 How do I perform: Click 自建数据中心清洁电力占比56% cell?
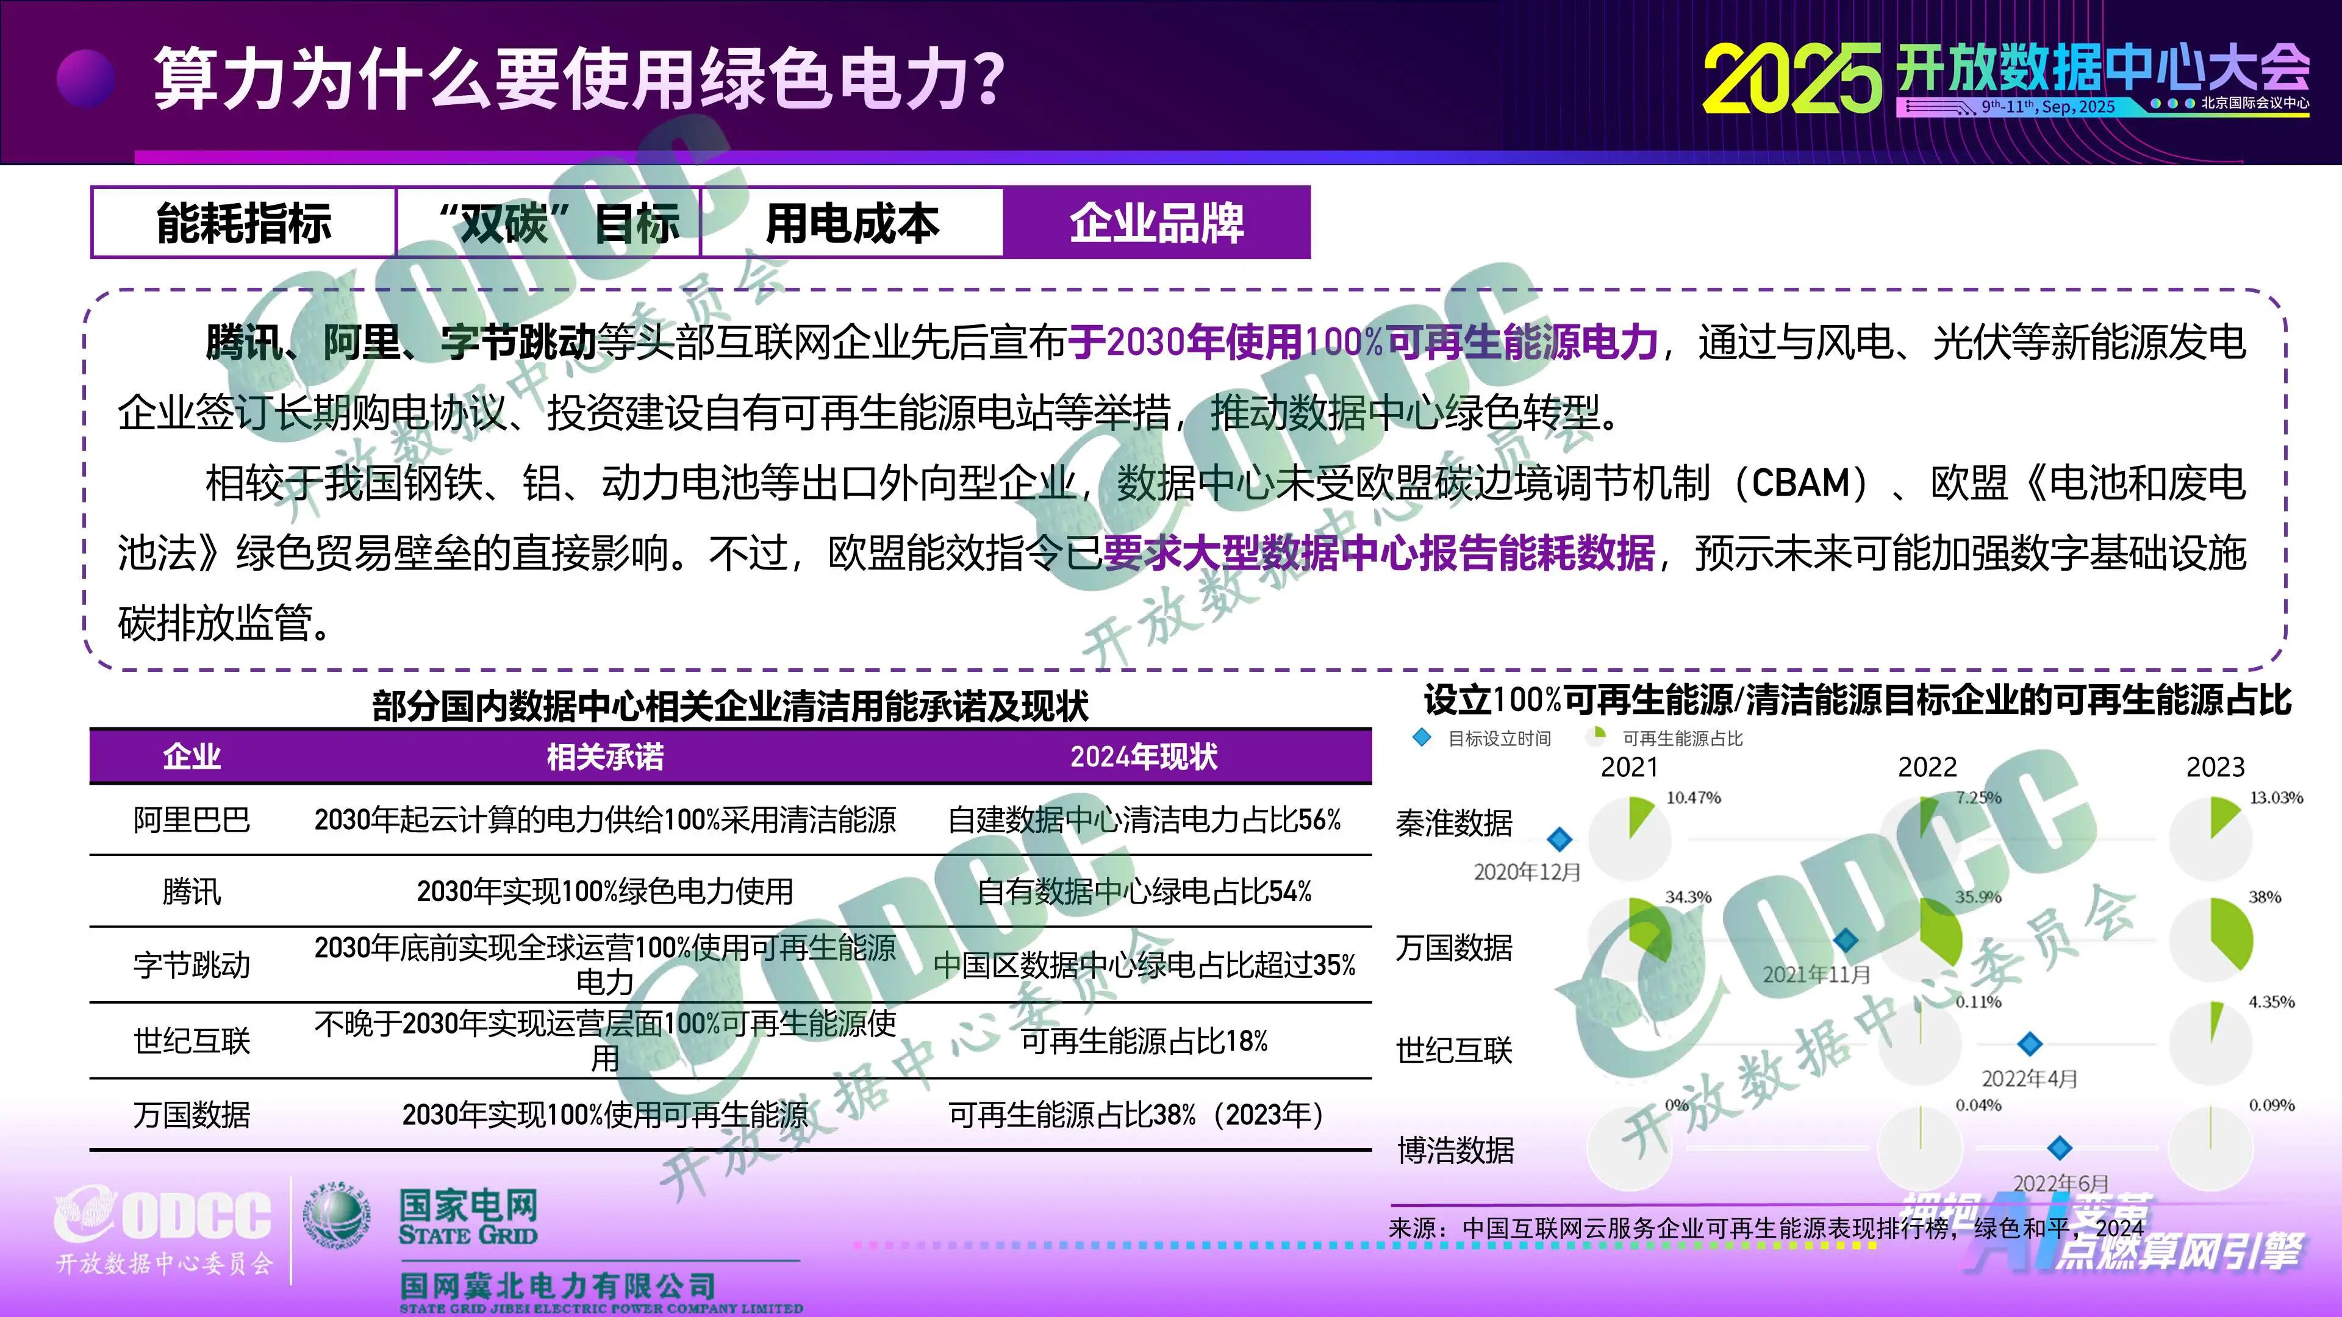1144,820
